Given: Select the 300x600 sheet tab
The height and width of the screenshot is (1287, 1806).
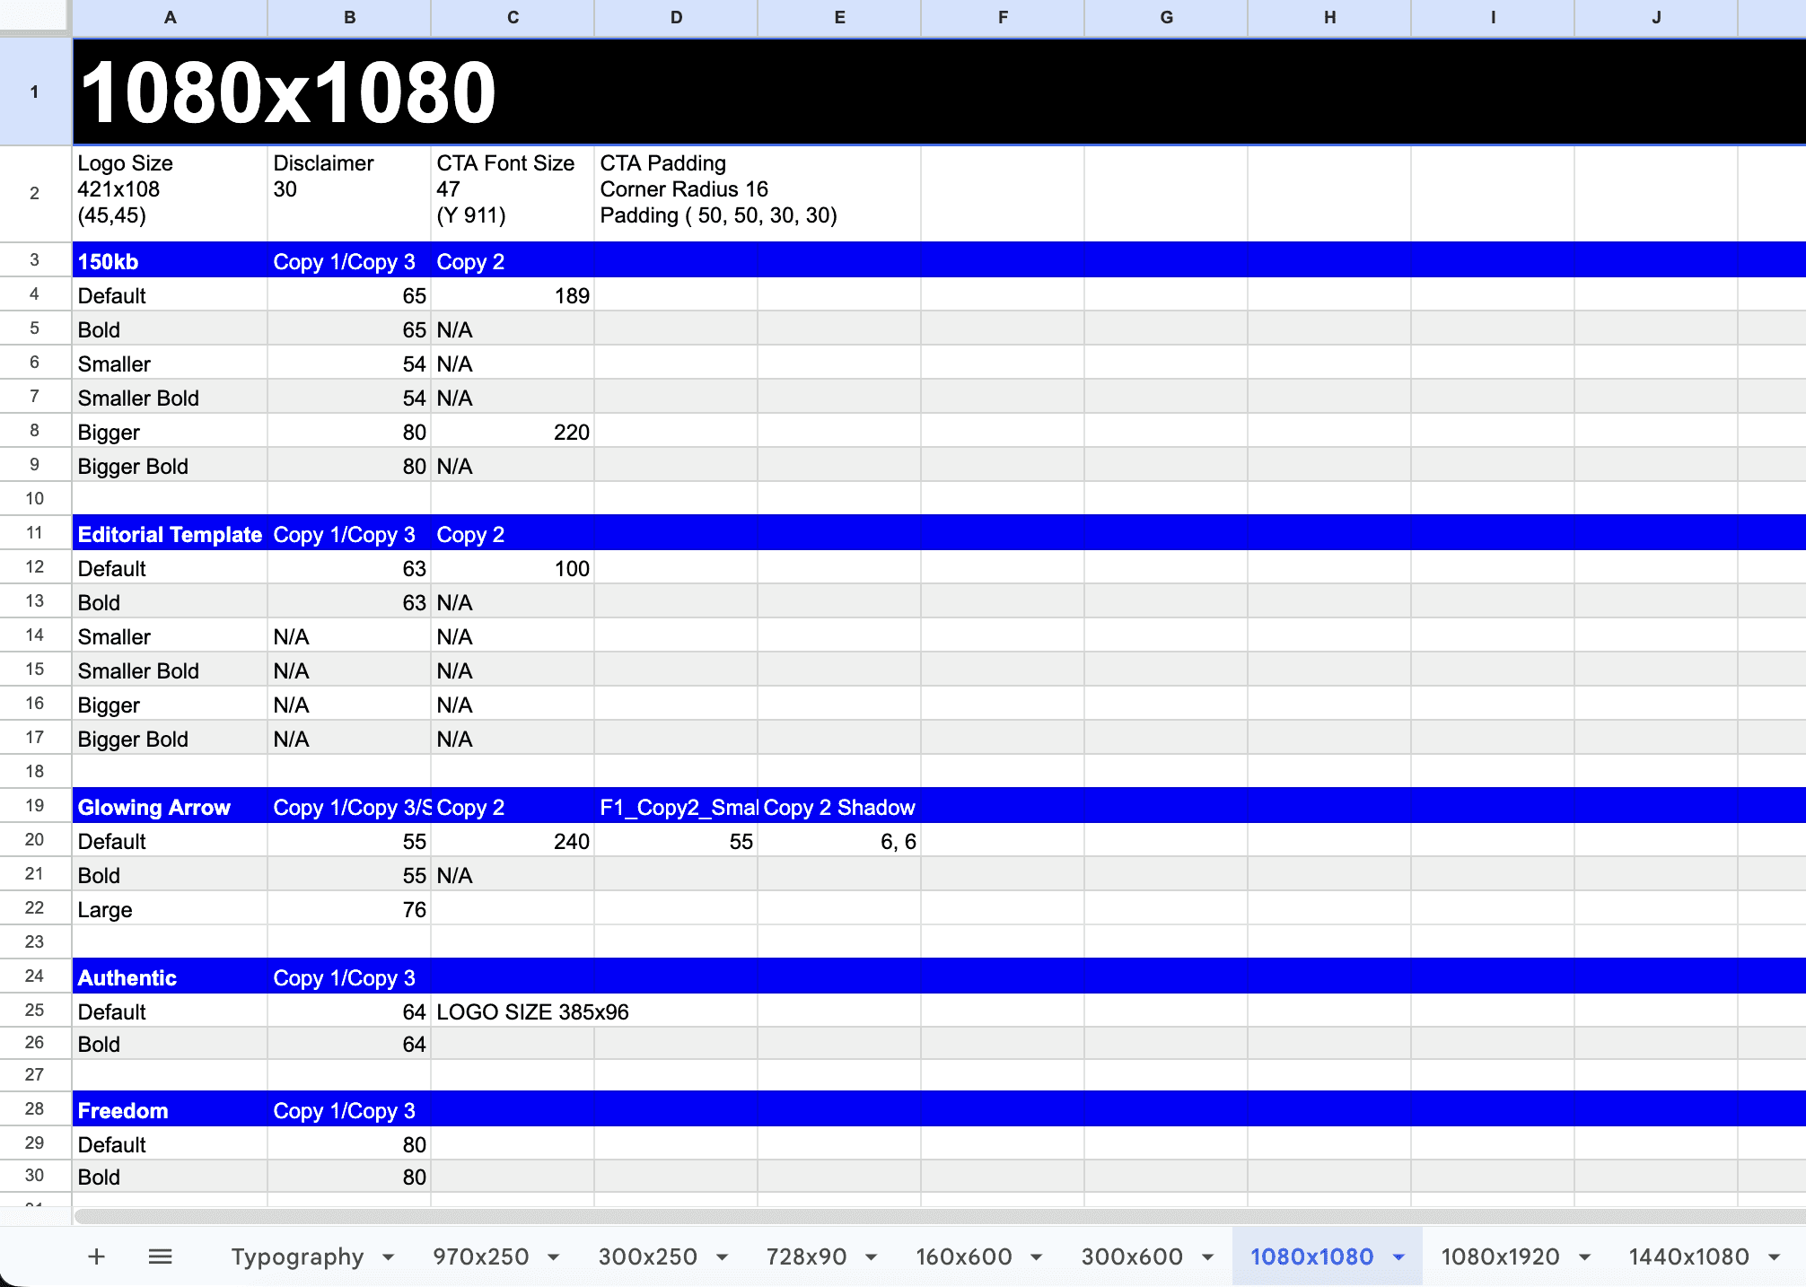Looking at the screenshot, I should 1131,1256.
